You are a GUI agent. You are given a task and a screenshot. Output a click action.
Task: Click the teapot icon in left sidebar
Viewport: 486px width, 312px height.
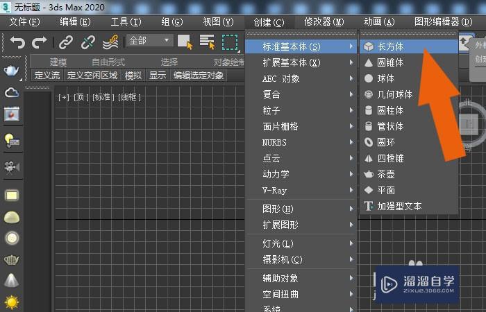(x=12, y=71)
